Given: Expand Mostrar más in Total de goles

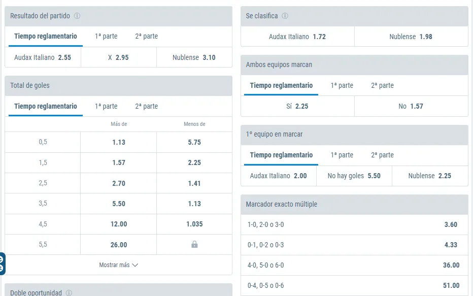Looking at the screenshot, I should click(118, 265).
